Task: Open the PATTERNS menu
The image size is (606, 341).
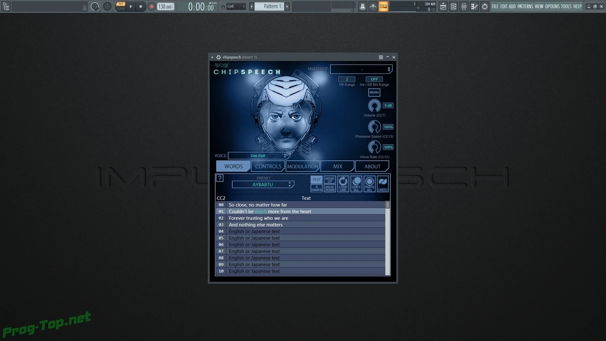Action: [x=525, y=7]
